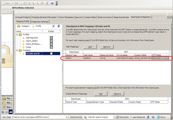Click the row selector arrow beside Defect
Image resolution: width=173 pixels, height=120 pixels.
click(x=64, y=58)
